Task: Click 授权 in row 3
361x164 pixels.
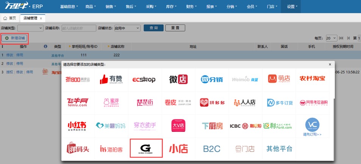Action: tap(10, 72)
